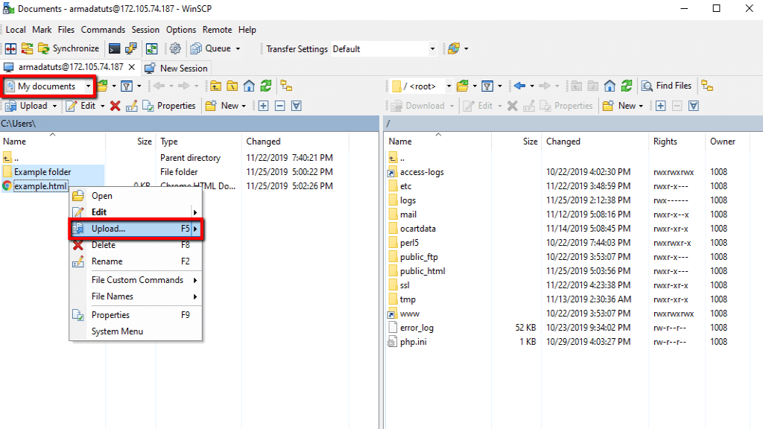The height and width of the screenshot is (429, 763).
Task: Click the Queue toolbar button
Action: pos(211,48)
